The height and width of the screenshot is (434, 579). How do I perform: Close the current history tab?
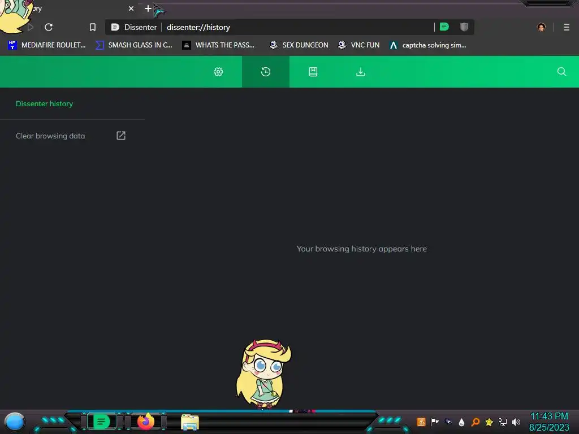pyautogui.click(x=131, y=8)
